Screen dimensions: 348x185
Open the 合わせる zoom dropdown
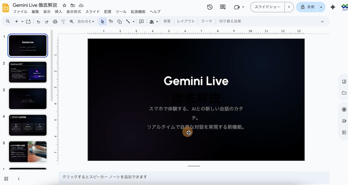[x=86, y=21]
